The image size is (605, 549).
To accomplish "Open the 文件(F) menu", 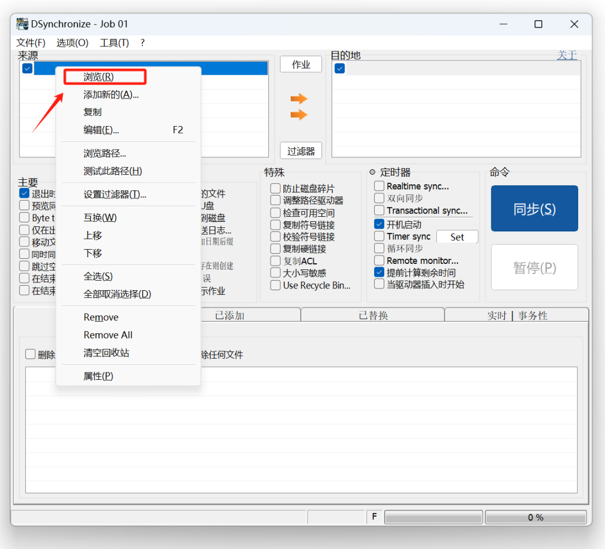I will point(31,43).
